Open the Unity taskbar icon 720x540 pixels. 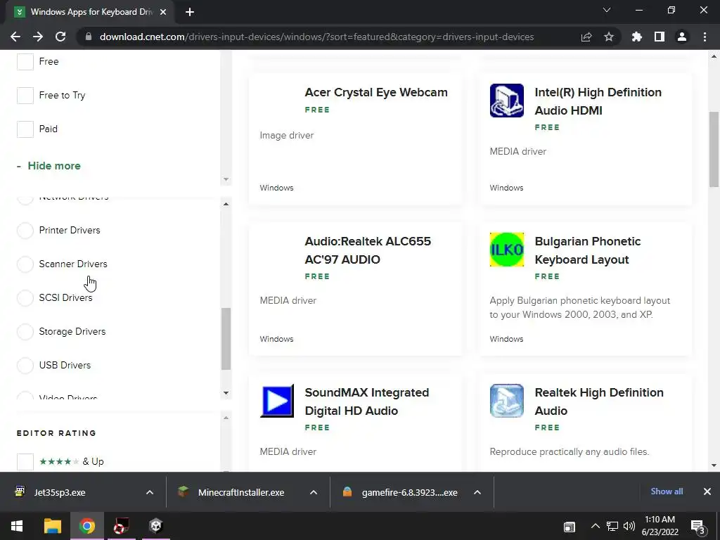coord(155,526)
